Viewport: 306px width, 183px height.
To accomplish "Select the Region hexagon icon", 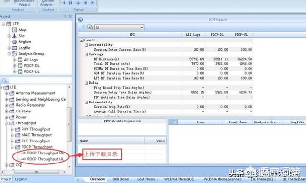I will pos(14,42).
